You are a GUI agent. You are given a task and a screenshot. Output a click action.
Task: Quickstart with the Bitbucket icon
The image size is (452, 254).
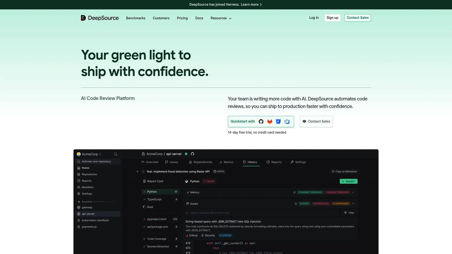[x=278, y=121]
